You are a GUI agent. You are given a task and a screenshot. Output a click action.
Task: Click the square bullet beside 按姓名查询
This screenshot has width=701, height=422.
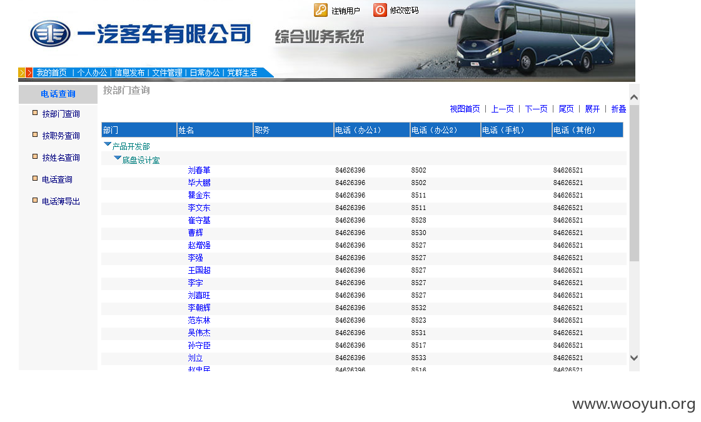coord(35,156)
